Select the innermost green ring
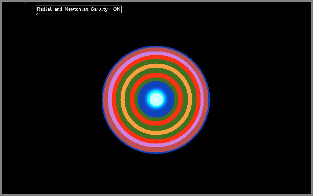The height and width of the screenshot is (196, 313). 156,79
